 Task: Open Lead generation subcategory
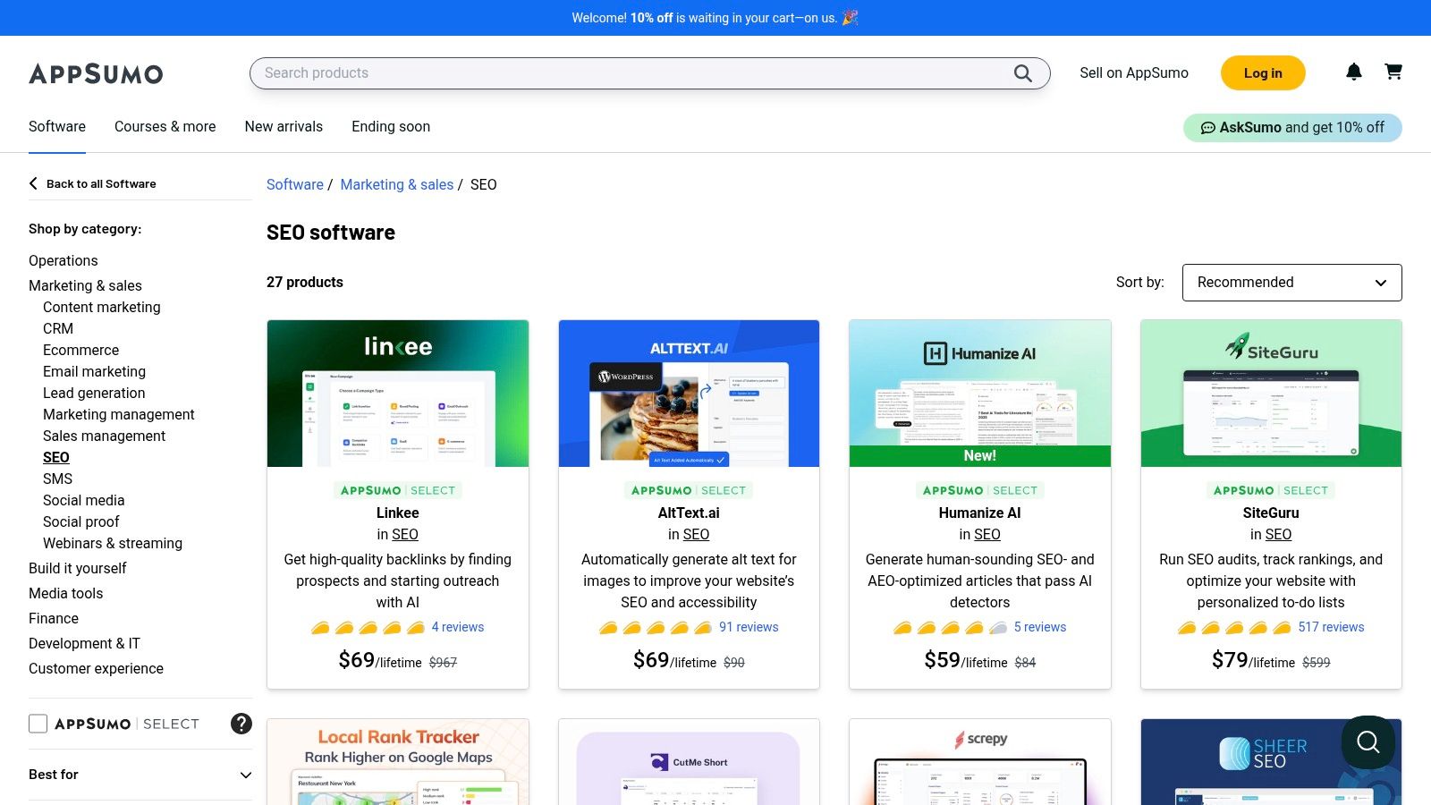pos(94,394)
